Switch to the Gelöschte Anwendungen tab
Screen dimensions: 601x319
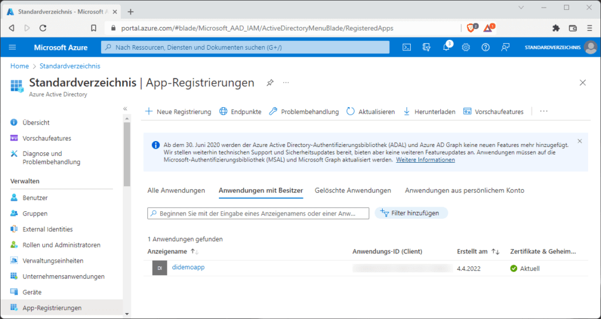(353, 190)
